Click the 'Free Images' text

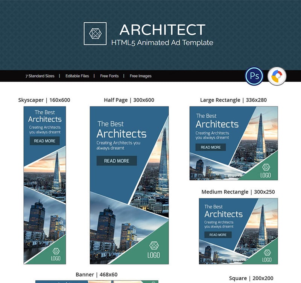(140, 76)
